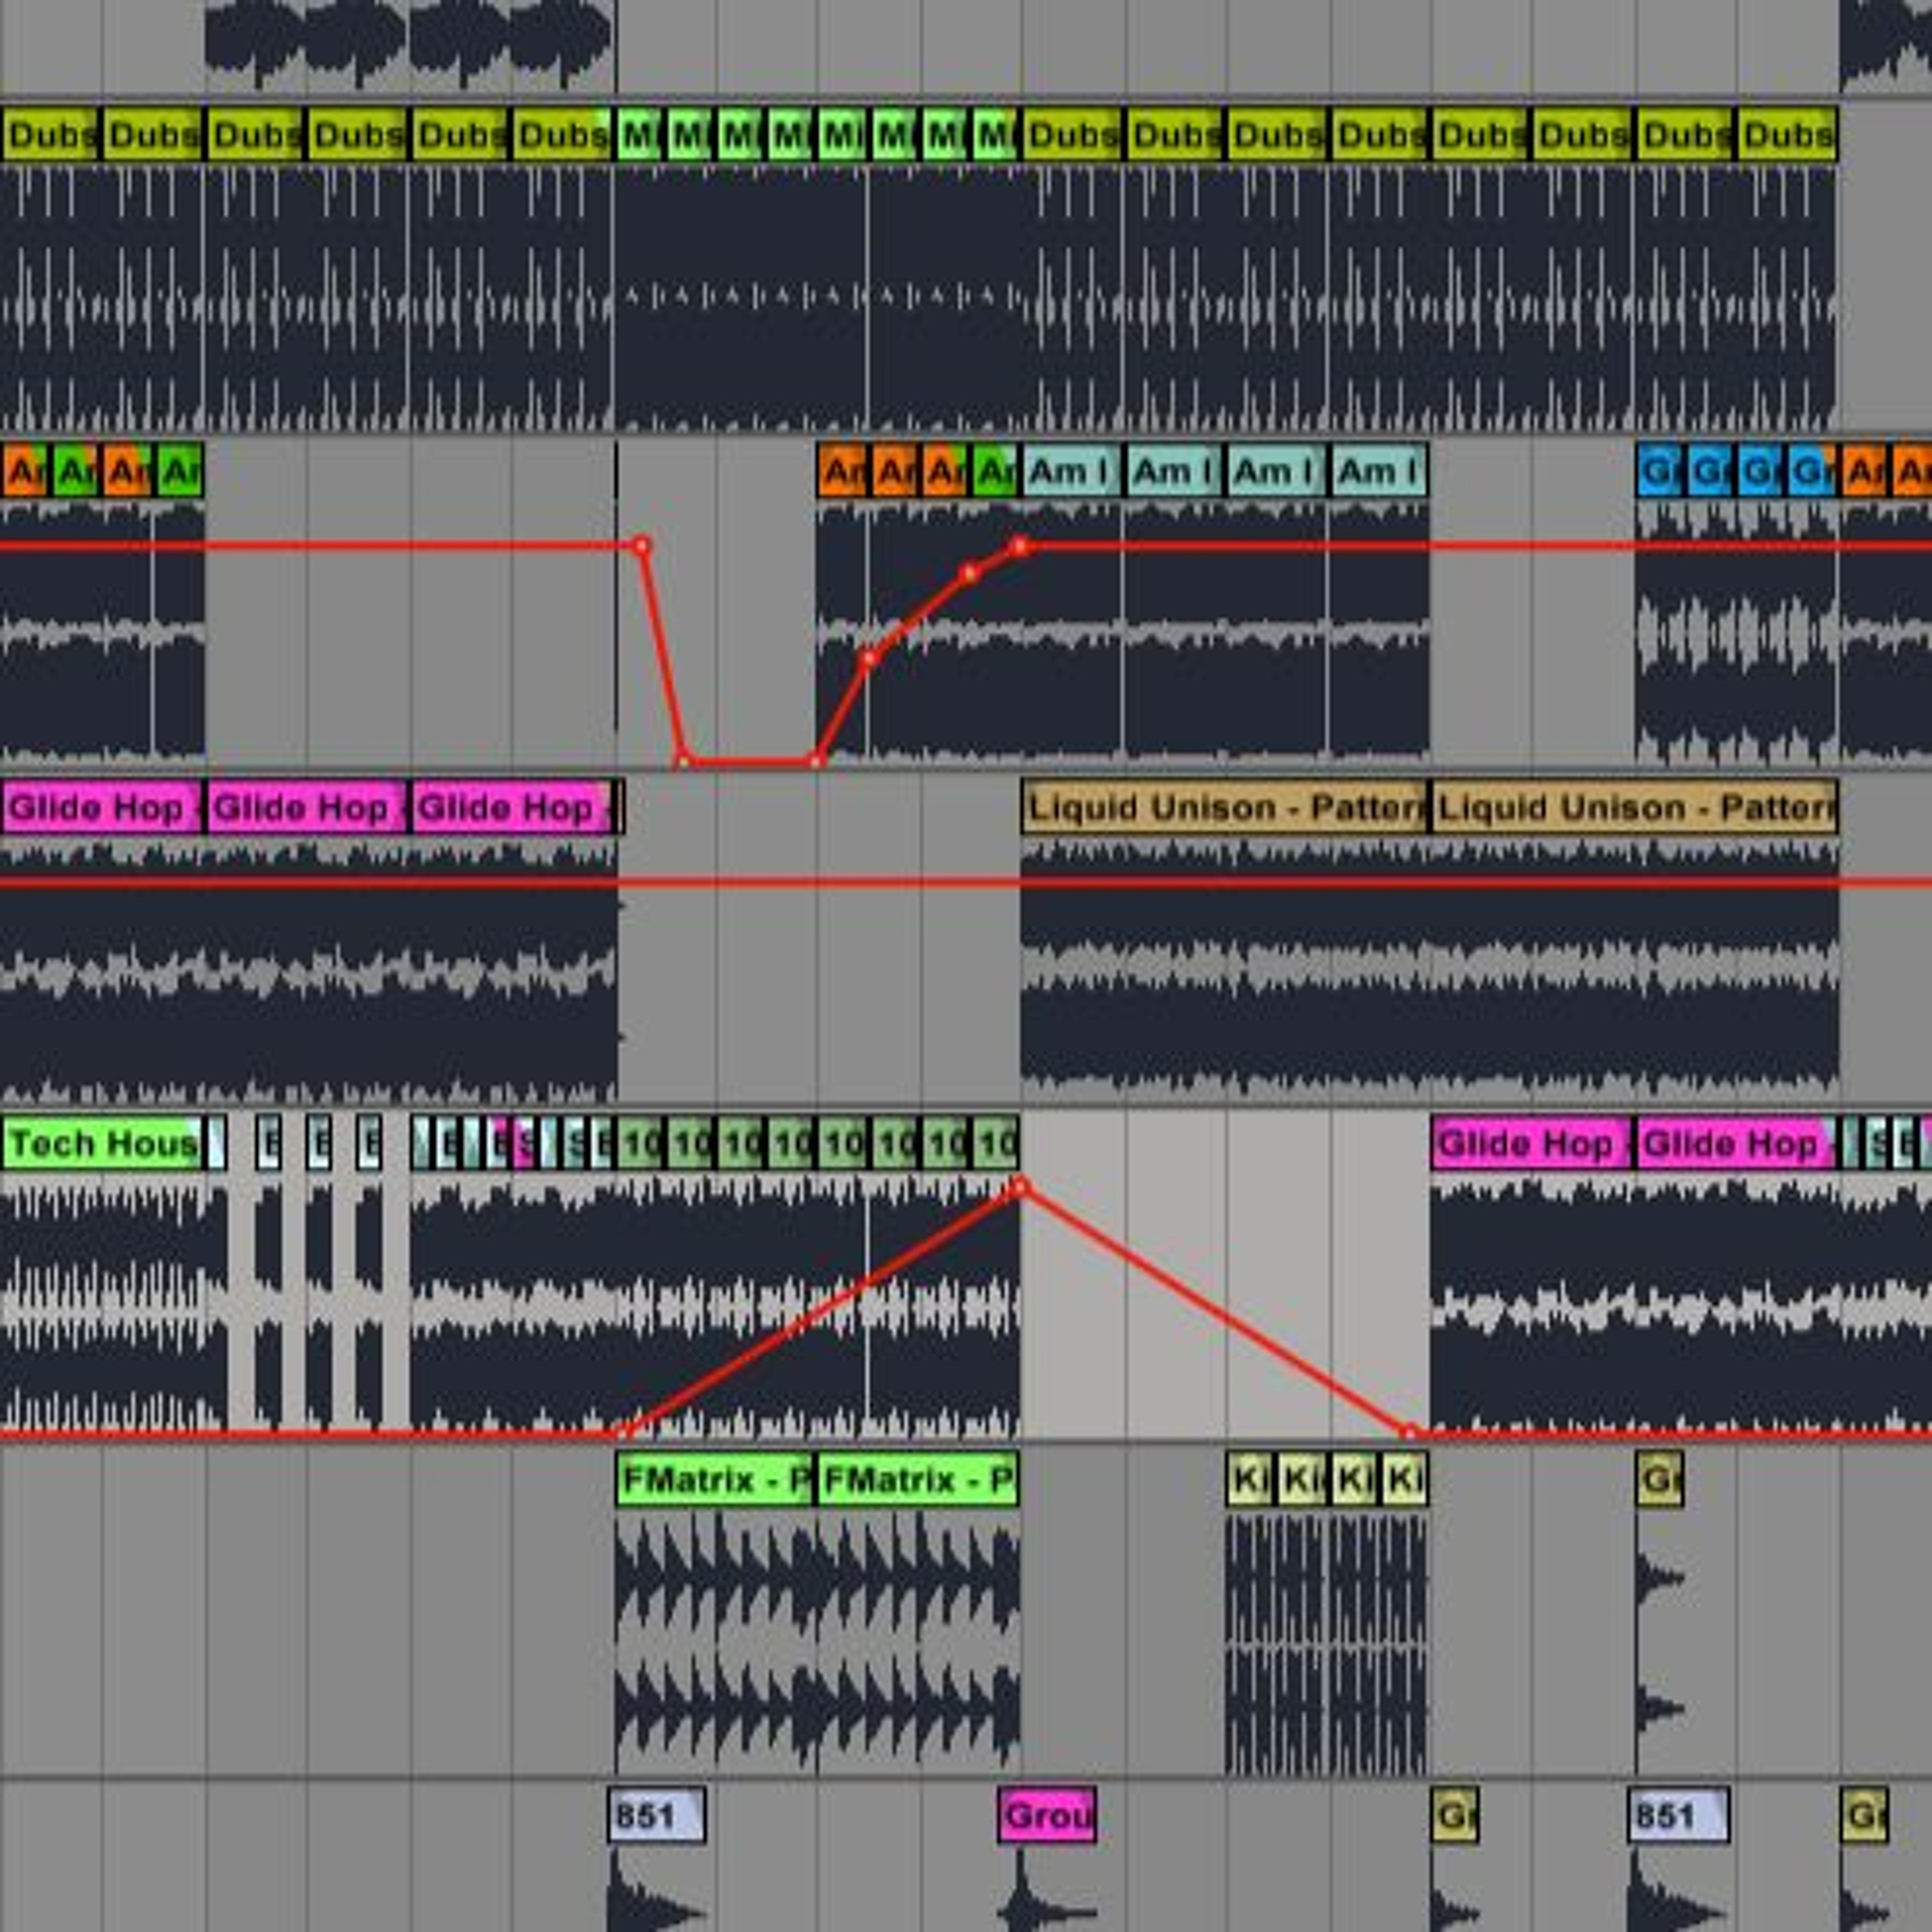Click the bottom breakpoint where automation begins rising again
This screenshot has width=1932, height=1932.
pos(817,761)
